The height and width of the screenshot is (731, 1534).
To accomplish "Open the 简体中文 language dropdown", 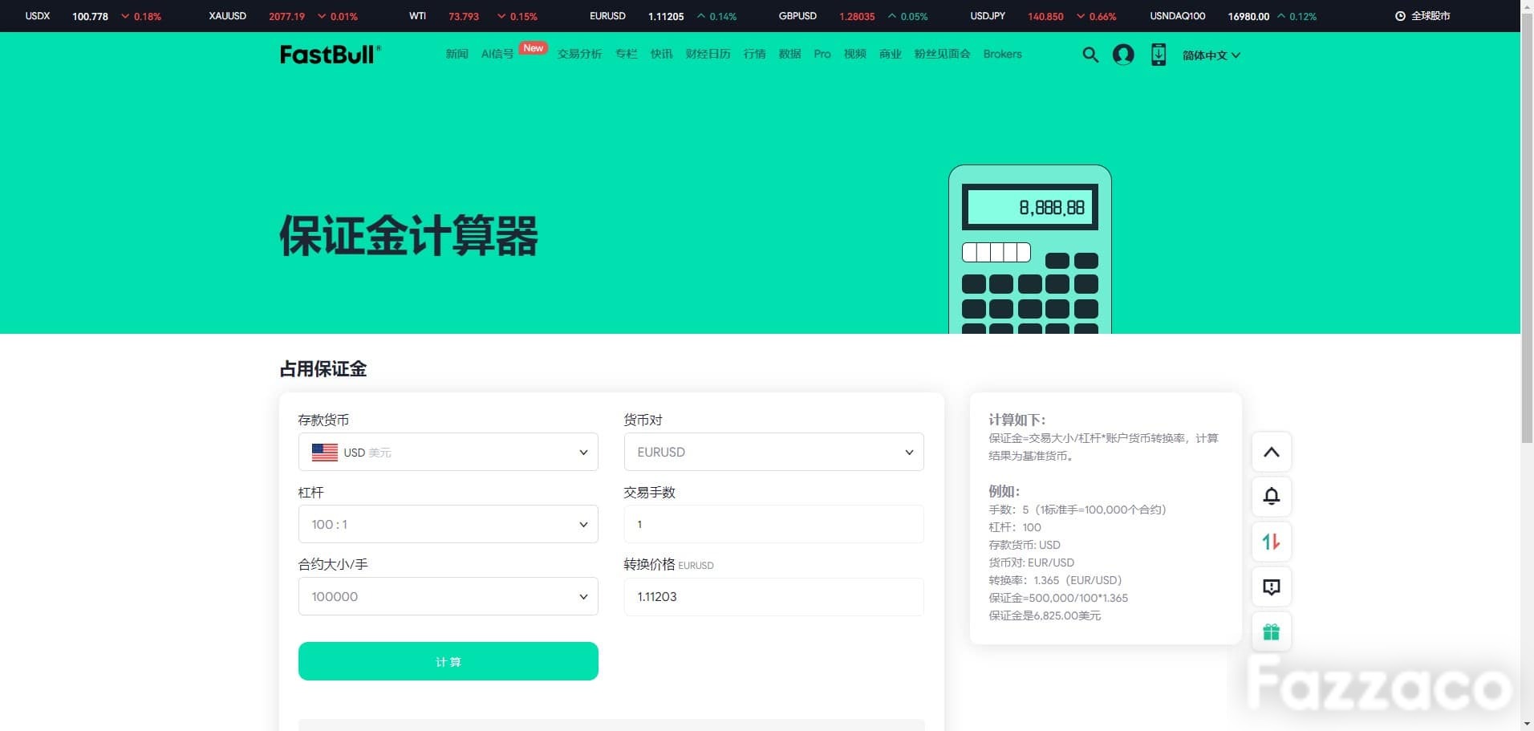I will click(x=1211, y=55).
